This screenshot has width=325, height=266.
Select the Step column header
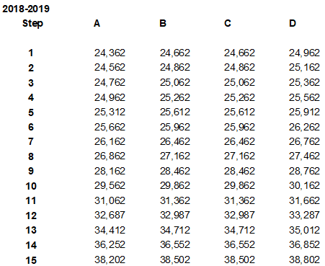click(x=32, y=24)
